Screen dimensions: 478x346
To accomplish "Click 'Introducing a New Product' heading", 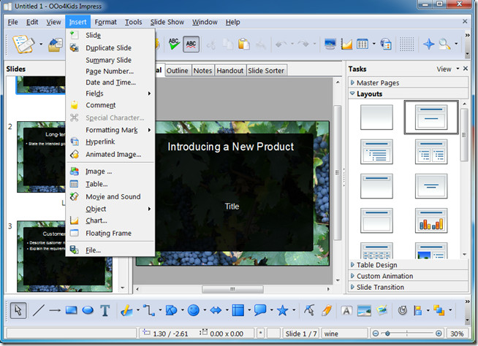I will point(231,147).
